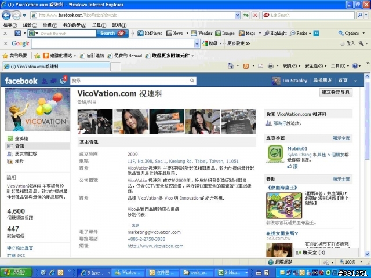The width and height of the screenshot is (371, 278).
Task: Open Facebook account dropdown arrow
Action: 355,81
